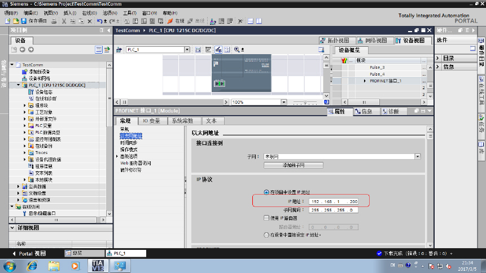Open accessible devices icon in toolbar
Image resolution: width=486 pixels, height=273 pixels.
coord(213,21)
